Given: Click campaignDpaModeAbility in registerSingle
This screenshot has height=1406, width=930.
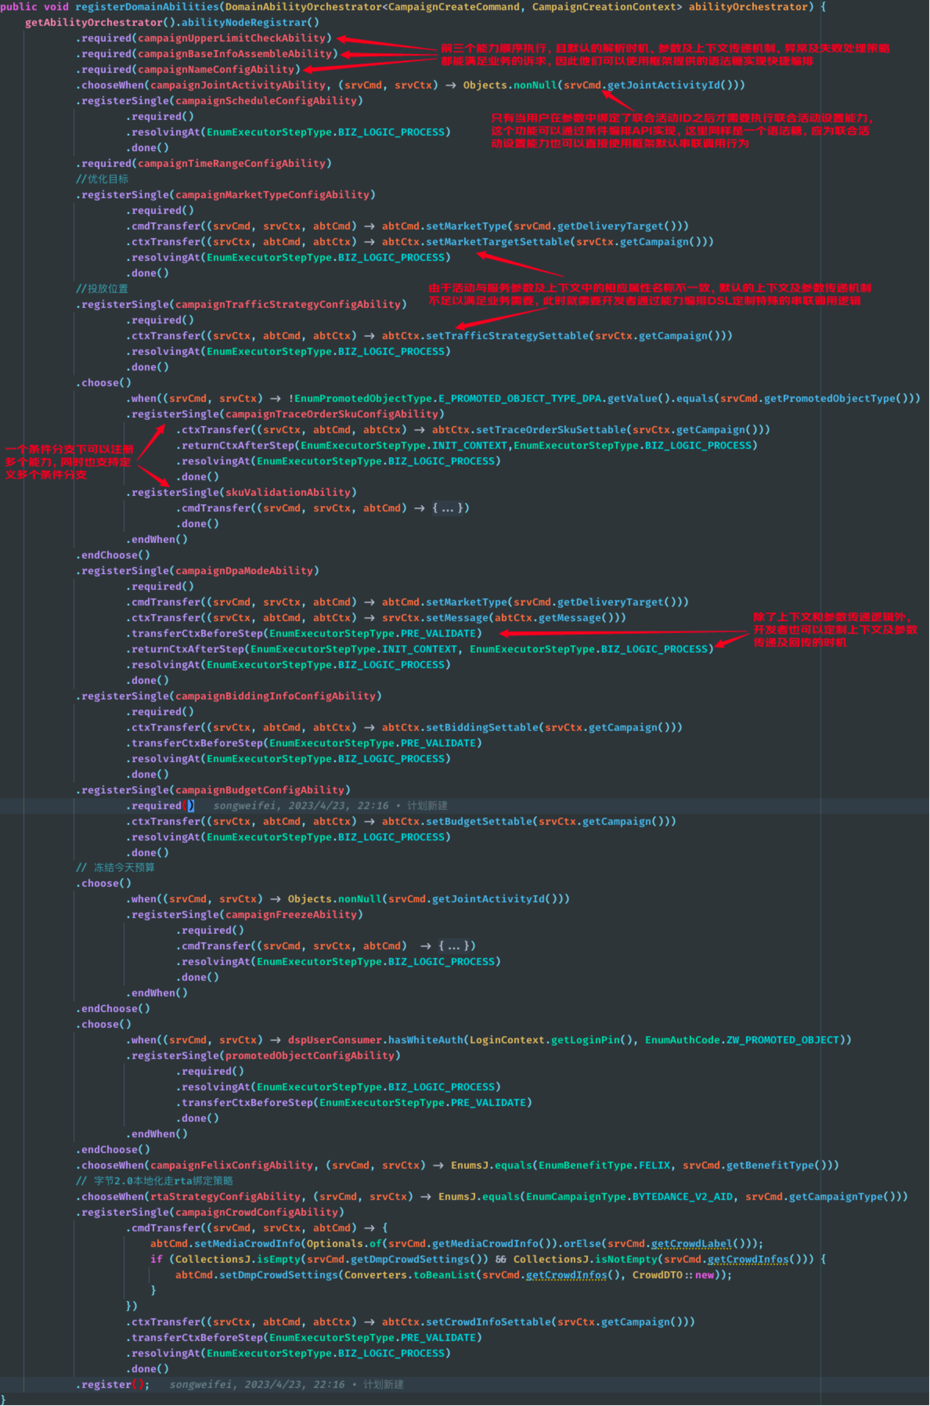Looking at the screenshot, I should tap(244, 571).
